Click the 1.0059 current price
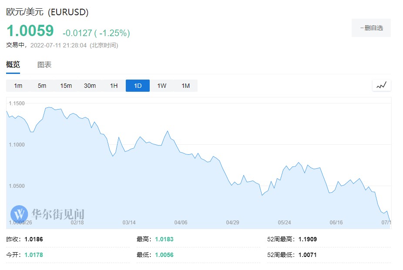 click(30, 31)
